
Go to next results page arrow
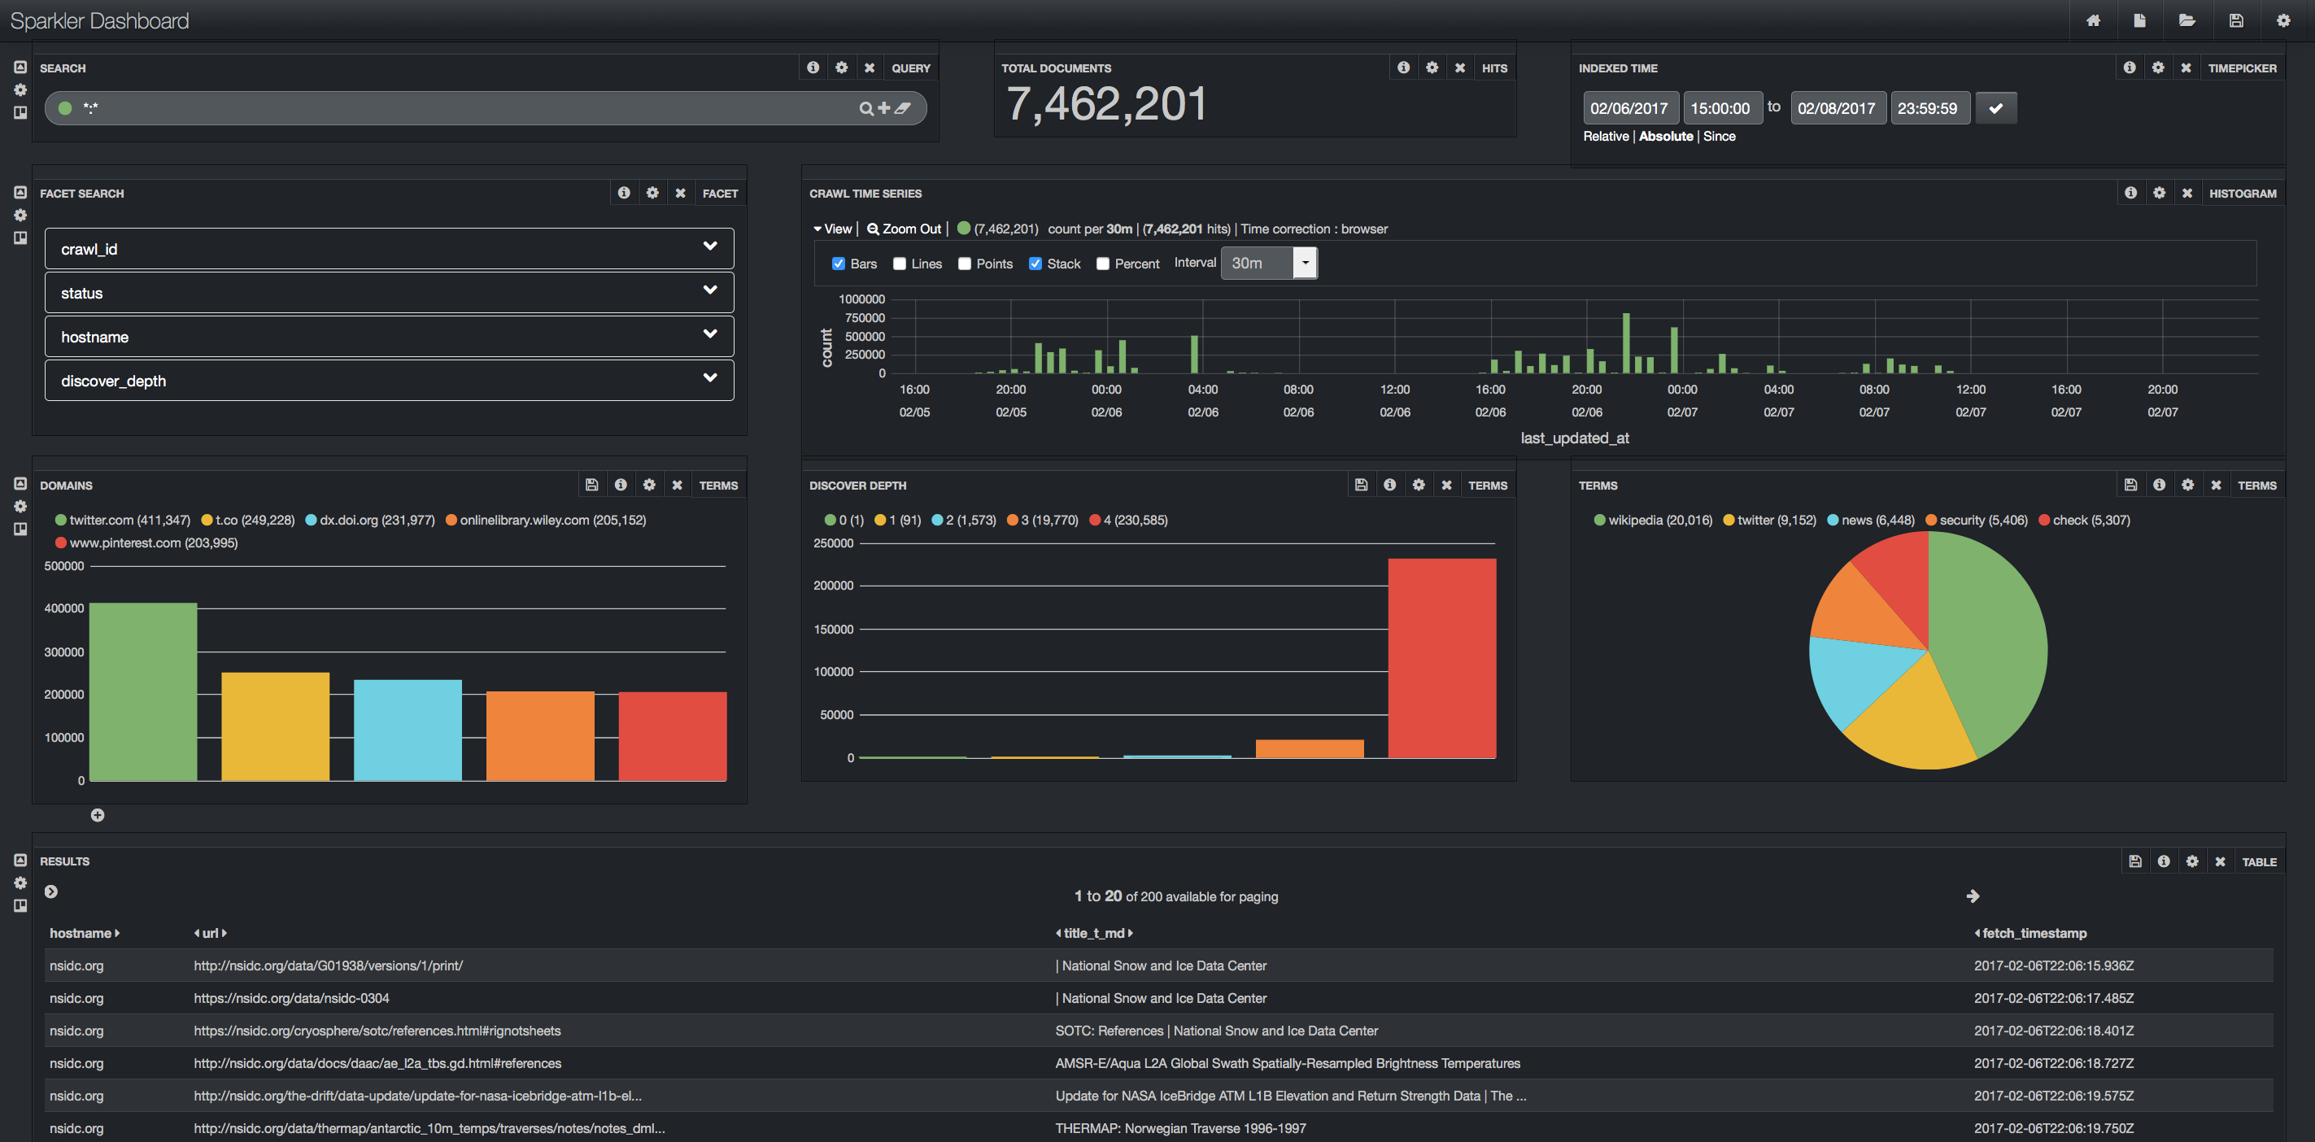(1973, 896)
